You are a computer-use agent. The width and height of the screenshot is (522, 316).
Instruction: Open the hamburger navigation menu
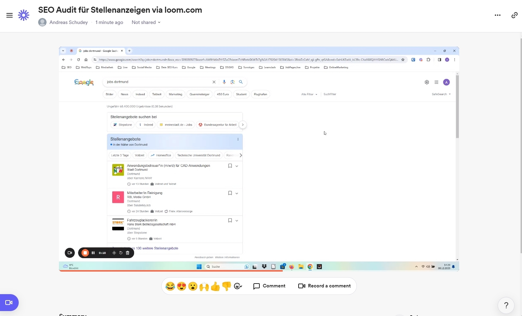pos(10,15)
